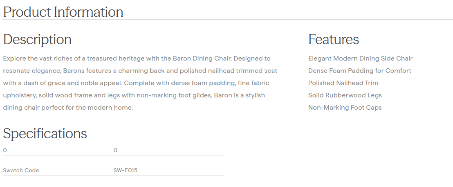This screenshot has width=453, height=187.
Task: Click the Solid Rubberwood Legs feature
Action: tap(345, 95)
